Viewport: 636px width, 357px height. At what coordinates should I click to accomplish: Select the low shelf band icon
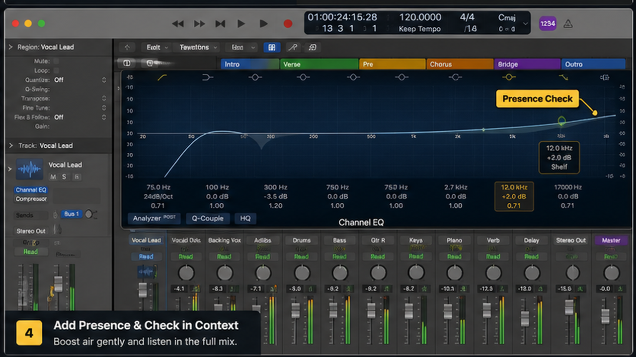[208, 77]
